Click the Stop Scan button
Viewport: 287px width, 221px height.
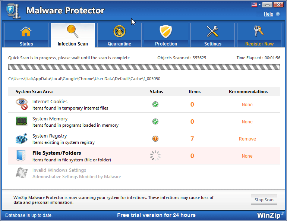pos(264,200)
